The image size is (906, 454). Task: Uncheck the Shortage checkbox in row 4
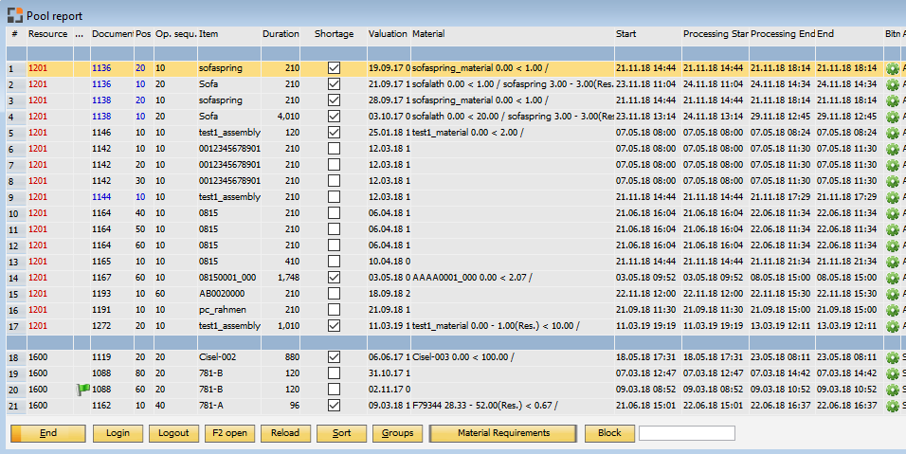point(334,117)
